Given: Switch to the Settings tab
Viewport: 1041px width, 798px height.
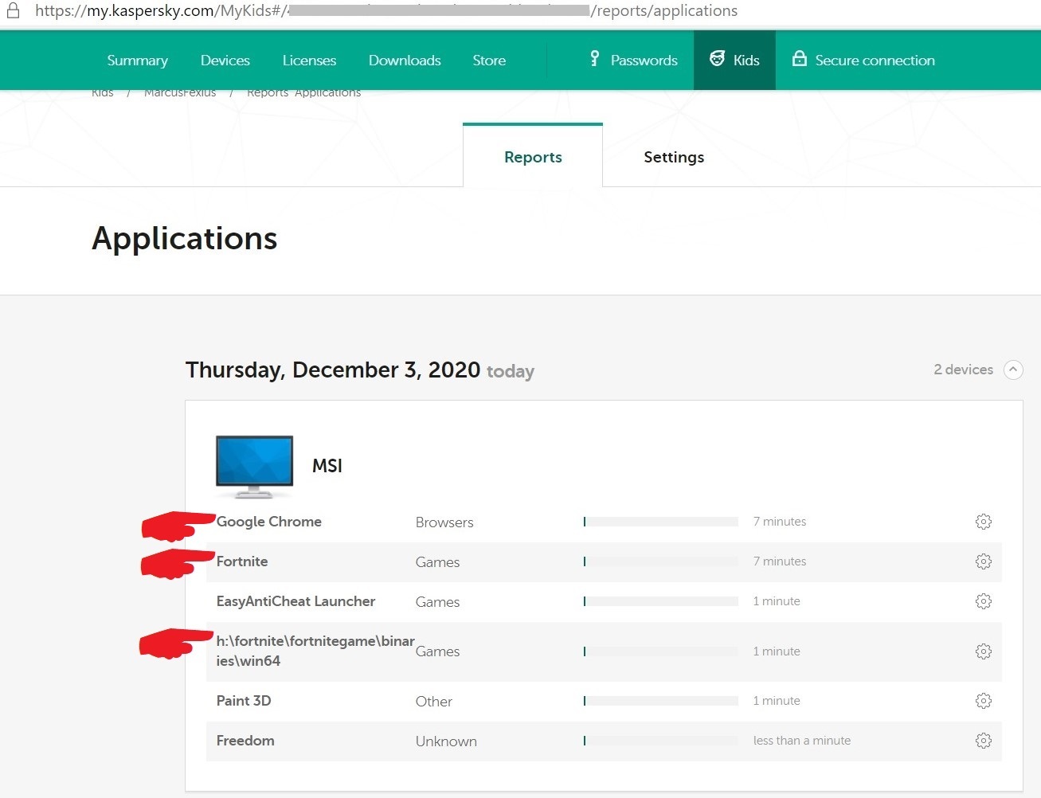Looking at the screenshot, I should coord(674,157).
